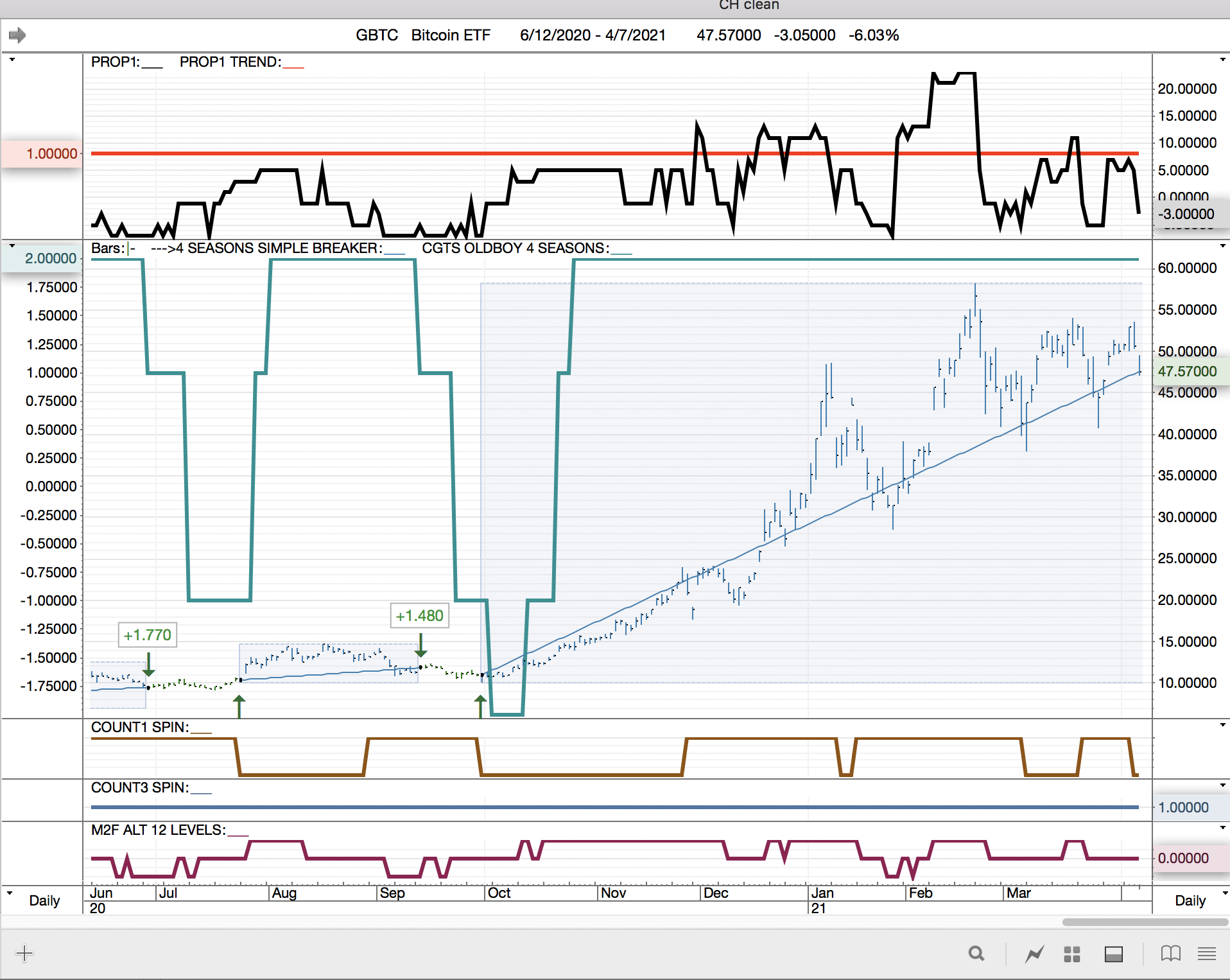Open the M2F ALT 12 LEVELS pane triangle menu
1230x980 pixels.
pyautogui.click(x=1222, y=828)
